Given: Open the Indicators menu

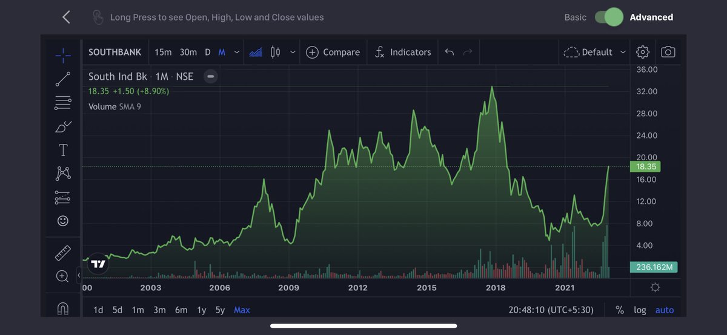Looking at the screenshot, I should click(403, 52).
